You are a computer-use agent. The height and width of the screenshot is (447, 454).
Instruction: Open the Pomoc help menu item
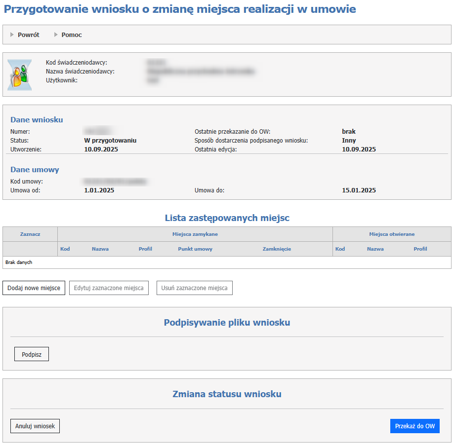pyautogui.click(x=72, y=35)
